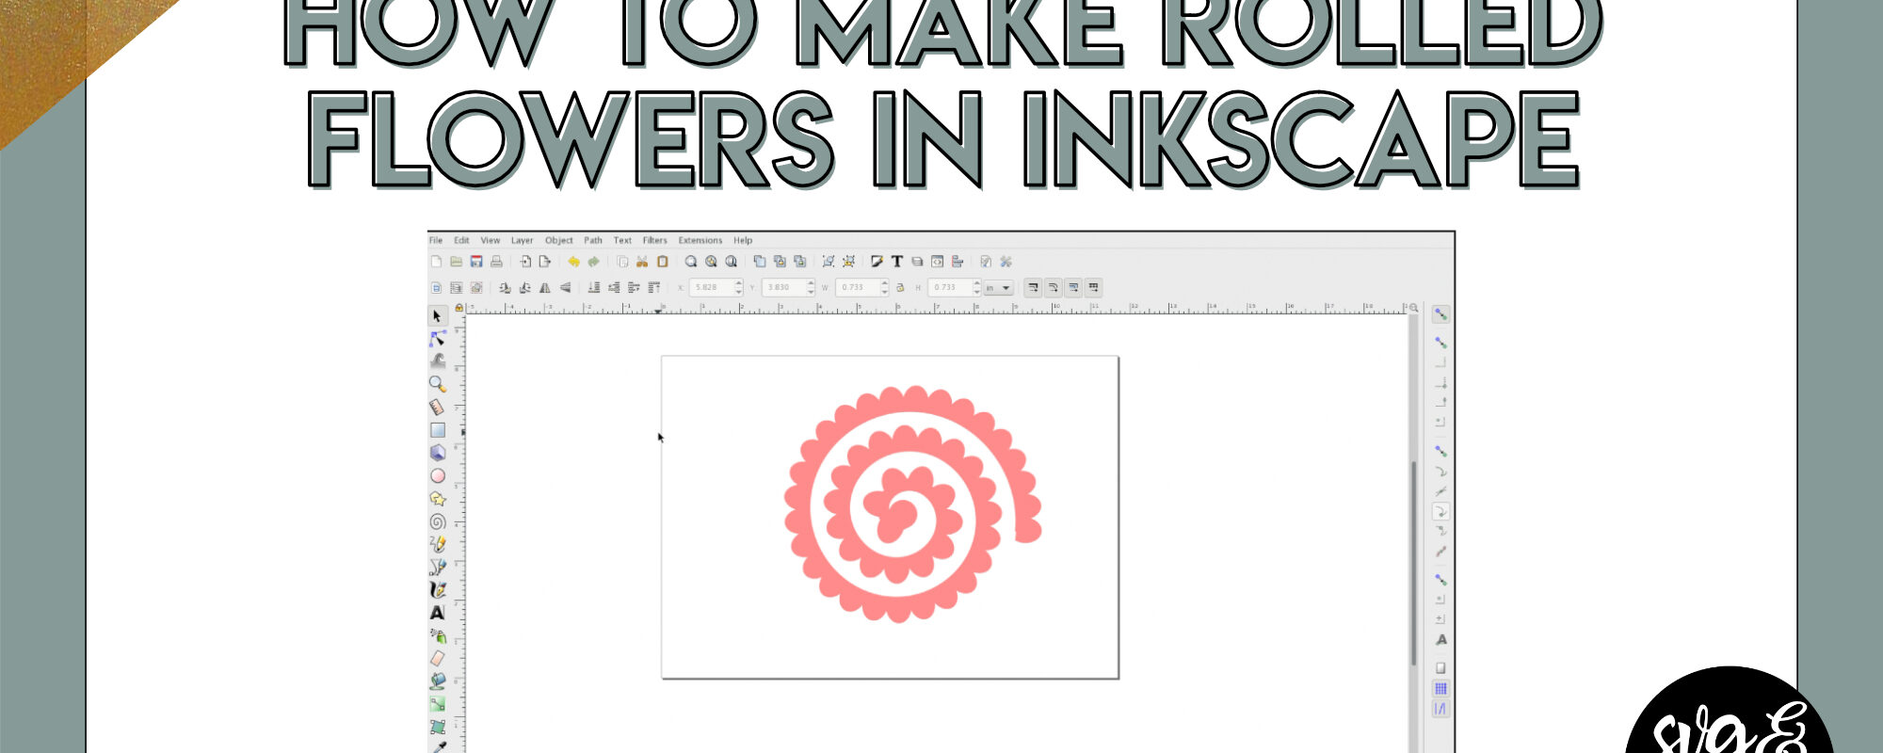Toggle Enable snapping at top of snap bar
Viewport: 1883px width, 753px height.
pyautogui.click(x=1440, y=314)
